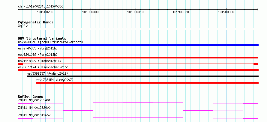Click the ZMAT1|NM_001282401 gene label

(x=34, y=100)
